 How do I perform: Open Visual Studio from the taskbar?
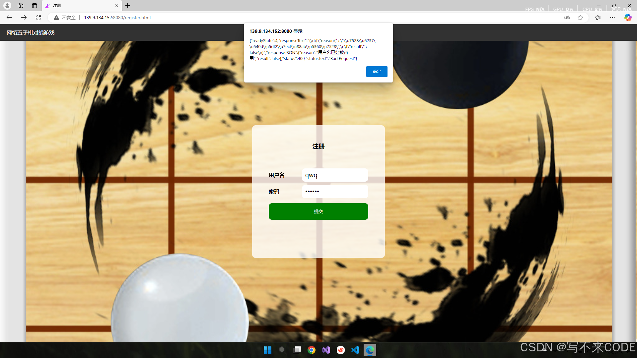point(326,350)
